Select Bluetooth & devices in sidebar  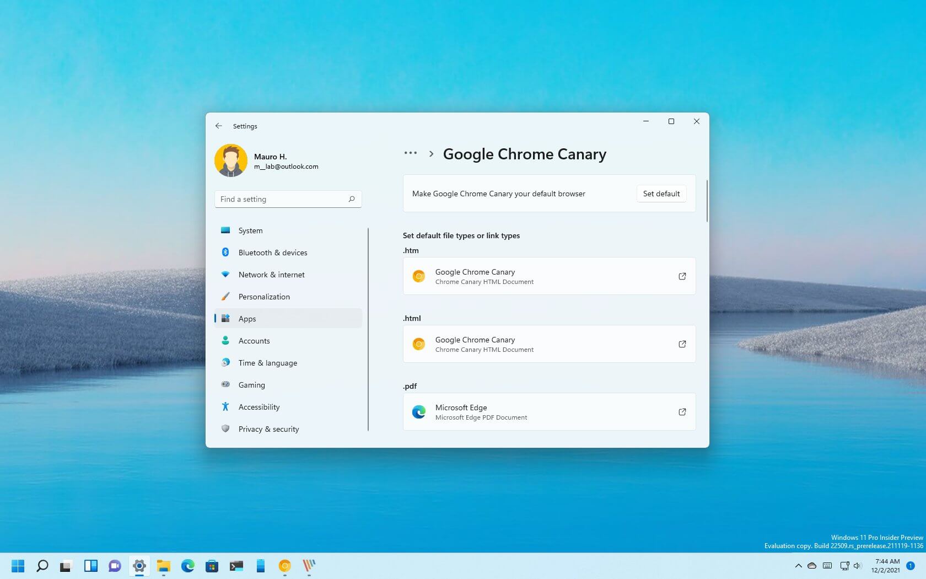coord(273,253)
